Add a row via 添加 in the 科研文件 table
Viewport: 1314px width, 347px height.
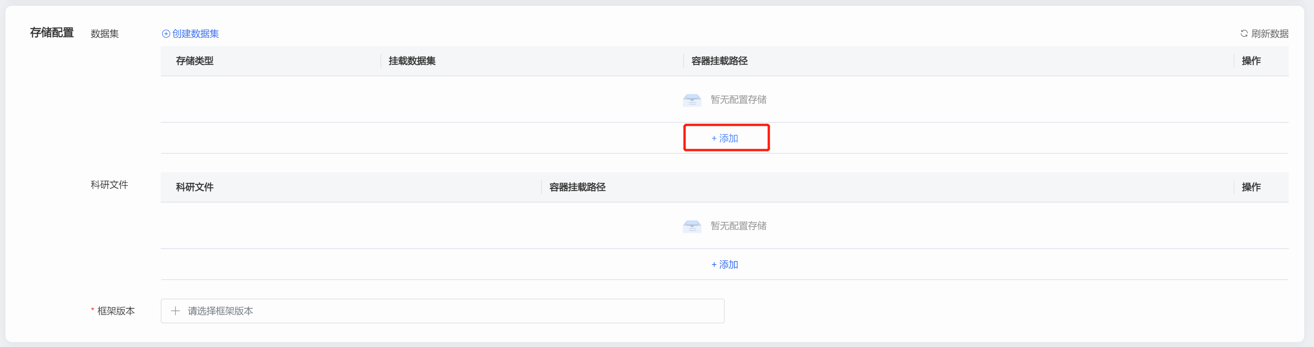click(x=725, y=265)
